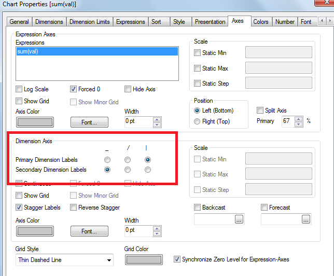
Task: Enable the Log Scale checkbox
Action: click(19, 89)
